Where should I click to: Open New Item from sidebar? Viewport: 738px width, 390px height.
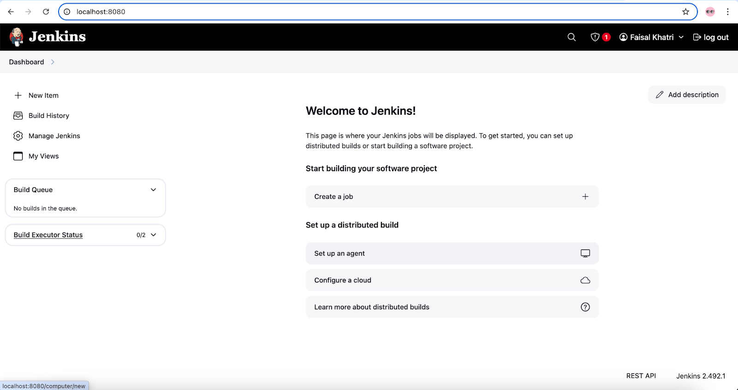coord(43,95)
